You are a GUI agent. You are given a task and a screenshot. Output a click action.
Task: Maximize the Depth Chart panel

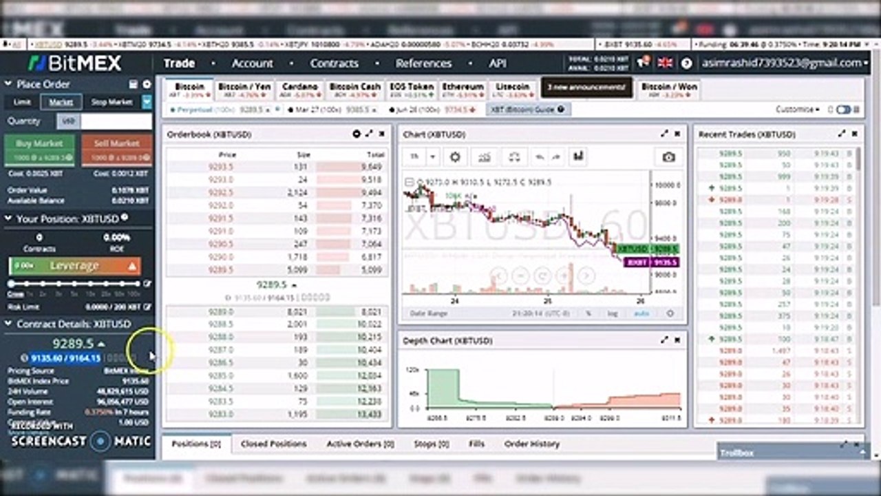tap(665, 340)
